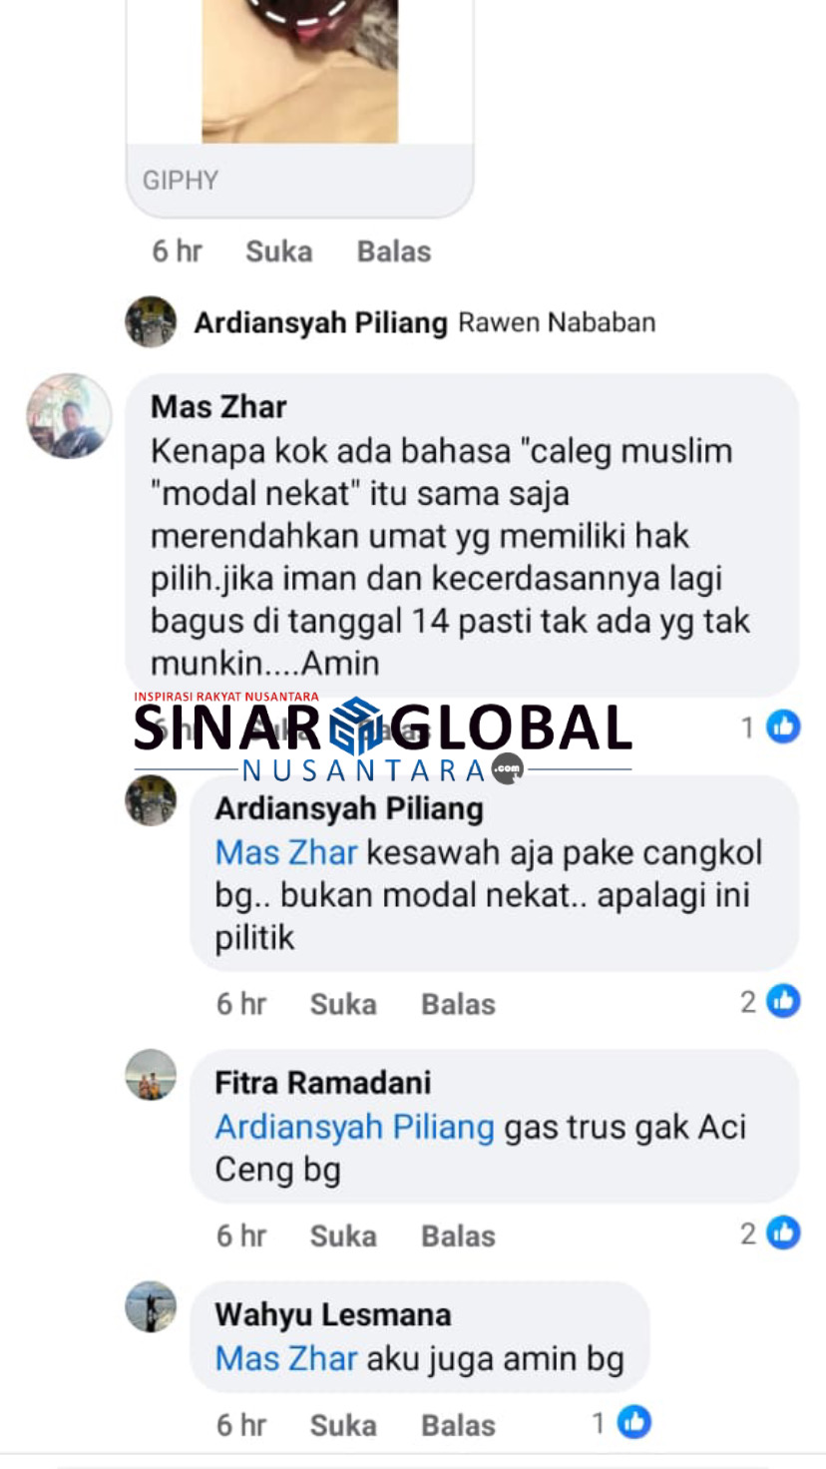The image size is (826, 1469).
Task: Click like reaction icon on Wahyu Lesmana's reply
Action: pyautogui.click(x=633, y=1422)
